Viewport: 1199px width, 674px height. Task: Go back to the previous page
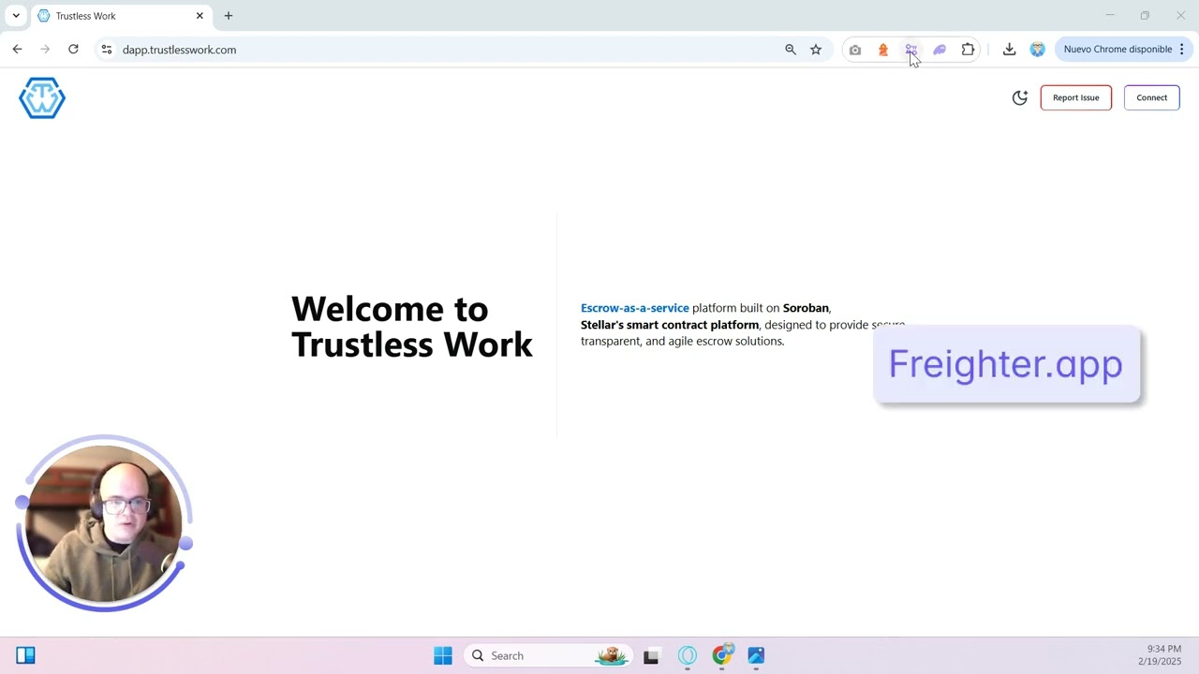click(x=17, y=50)
